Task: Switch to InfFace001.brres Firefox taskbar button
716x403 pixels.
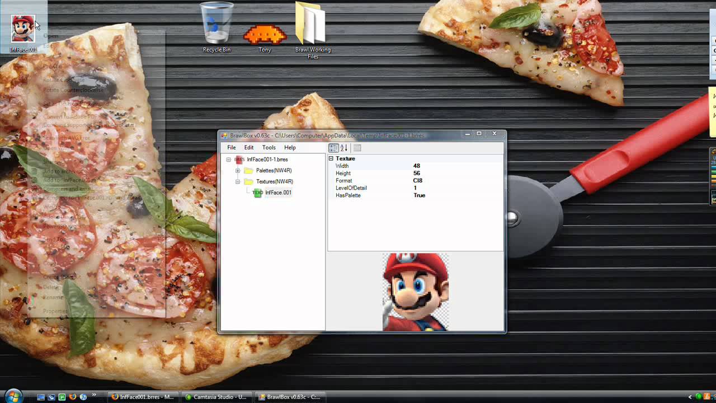Action: [143, 397]
